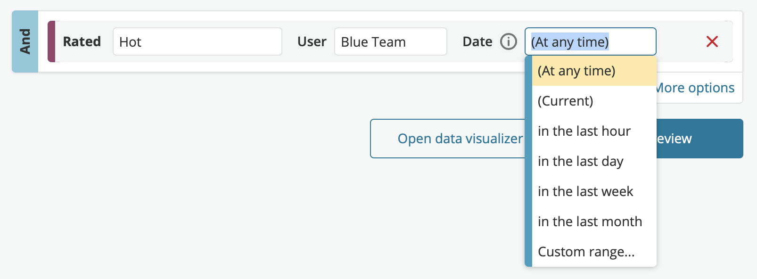757x279 pixels.
Task: Toggle the And operator block
Action: pyautogui.click(x=25, y=41)
